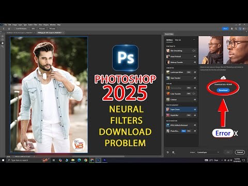Switch to the first document tab
Viewport: 248px width, 186px height.
pos(20,33)
